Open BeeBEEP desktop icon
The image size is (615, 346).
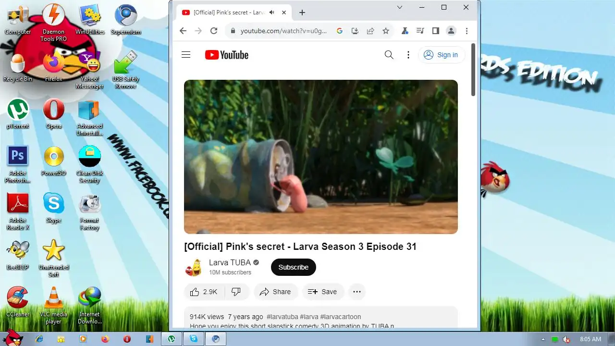coord(18,256)
